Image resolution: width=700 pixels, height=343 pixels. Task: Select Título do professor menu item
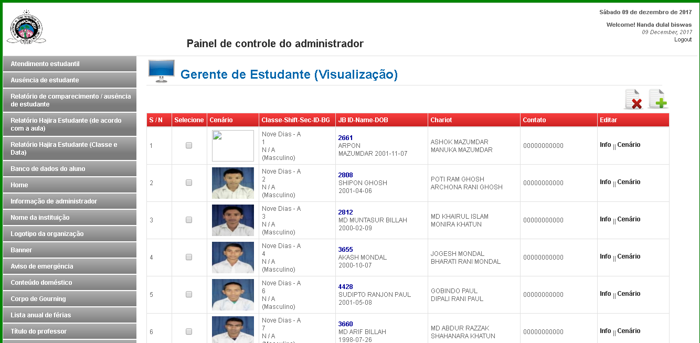click(70, 331)
